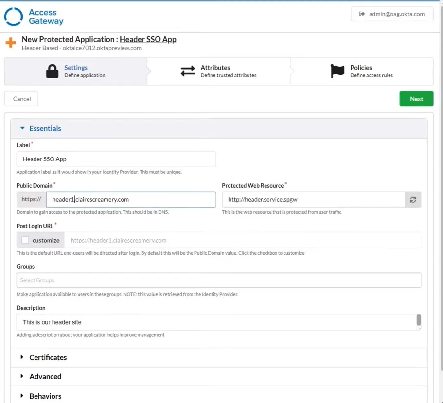
Task: Click the 'Define trusted attributes' text
Action: pyautogui.click(x=229, y=75)
